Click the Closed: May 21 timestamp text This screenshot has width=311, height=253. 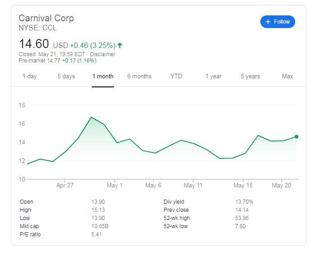pyautogui.click(x=52, y=54)
